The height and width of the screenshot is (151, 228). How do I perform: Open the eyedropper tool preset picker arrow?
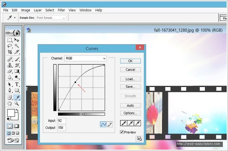coord(15,18)
